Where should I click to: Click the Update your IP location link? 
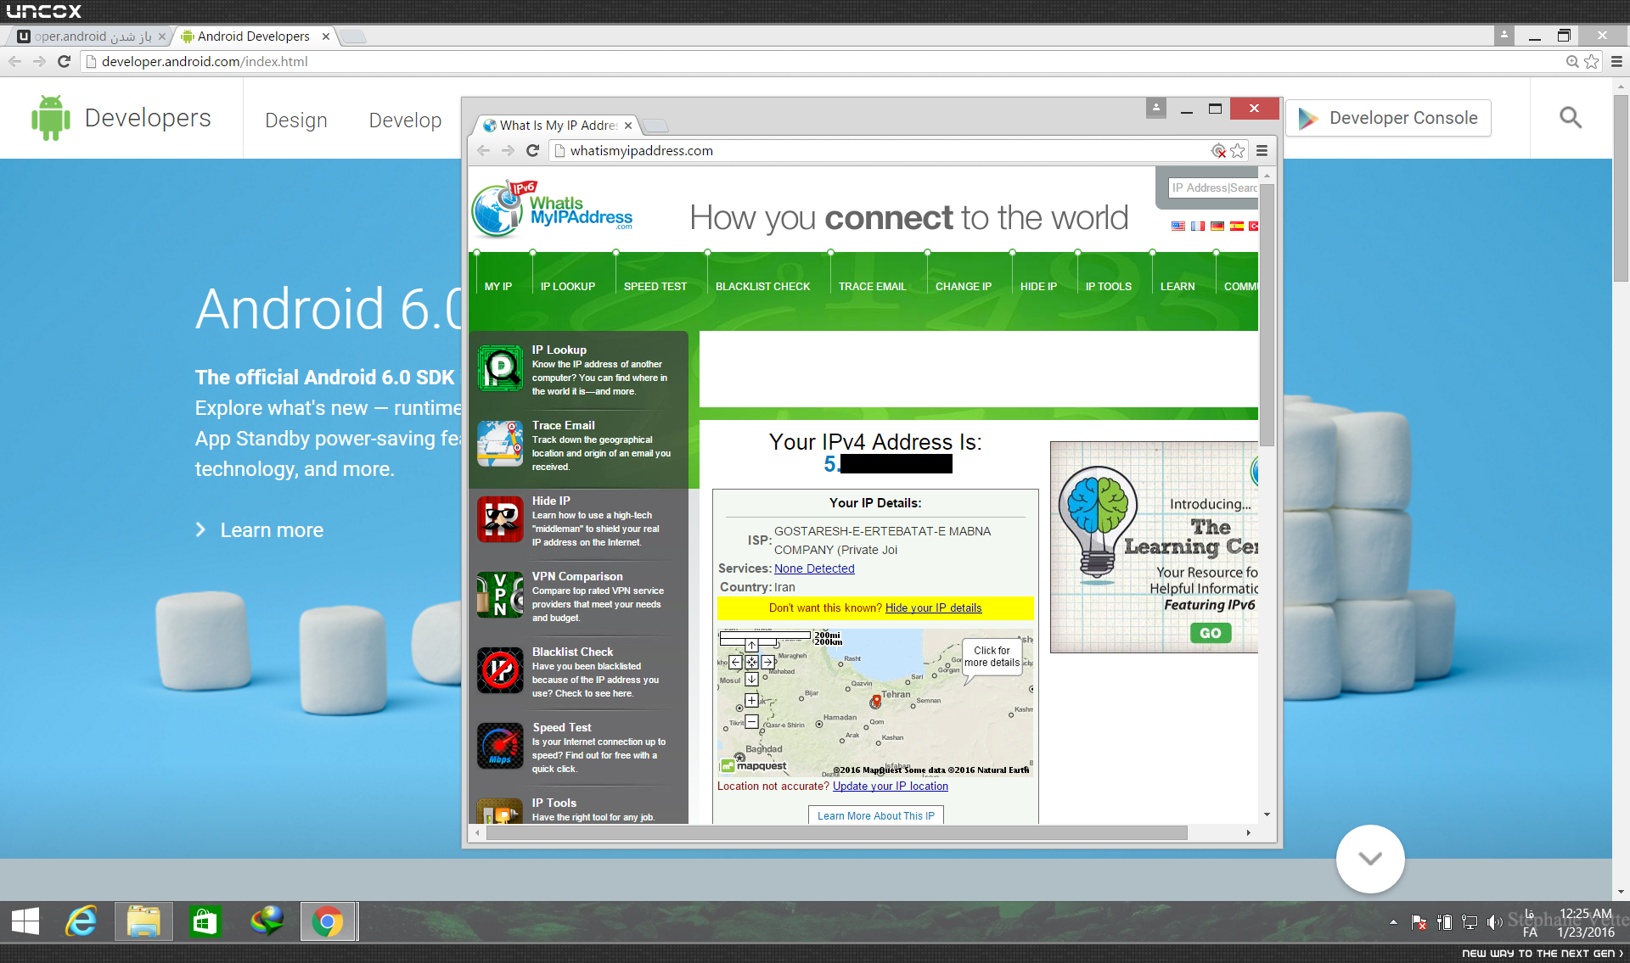pyautogui.click(x=891, y=787)
